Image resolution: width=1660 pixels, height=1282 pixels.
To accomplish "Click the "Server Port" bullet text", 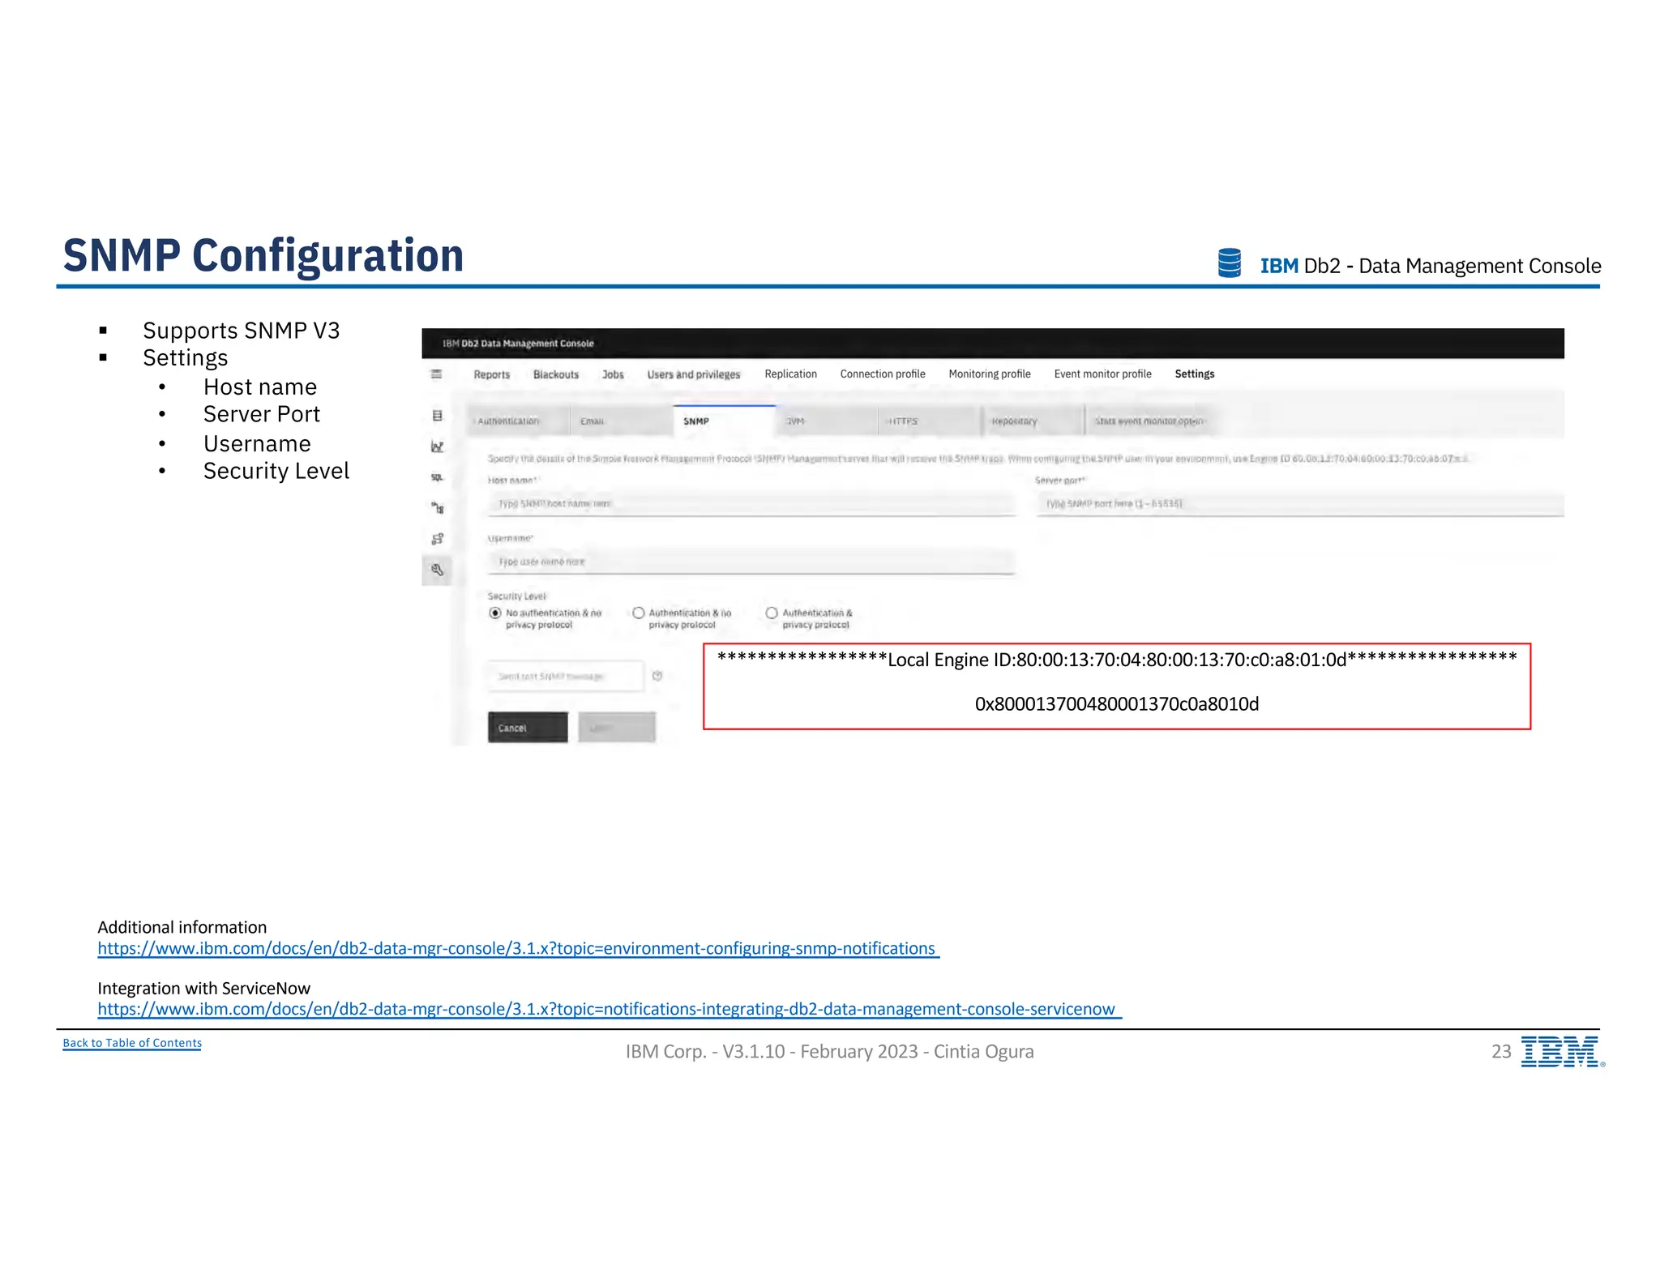I will click(262, 414).
